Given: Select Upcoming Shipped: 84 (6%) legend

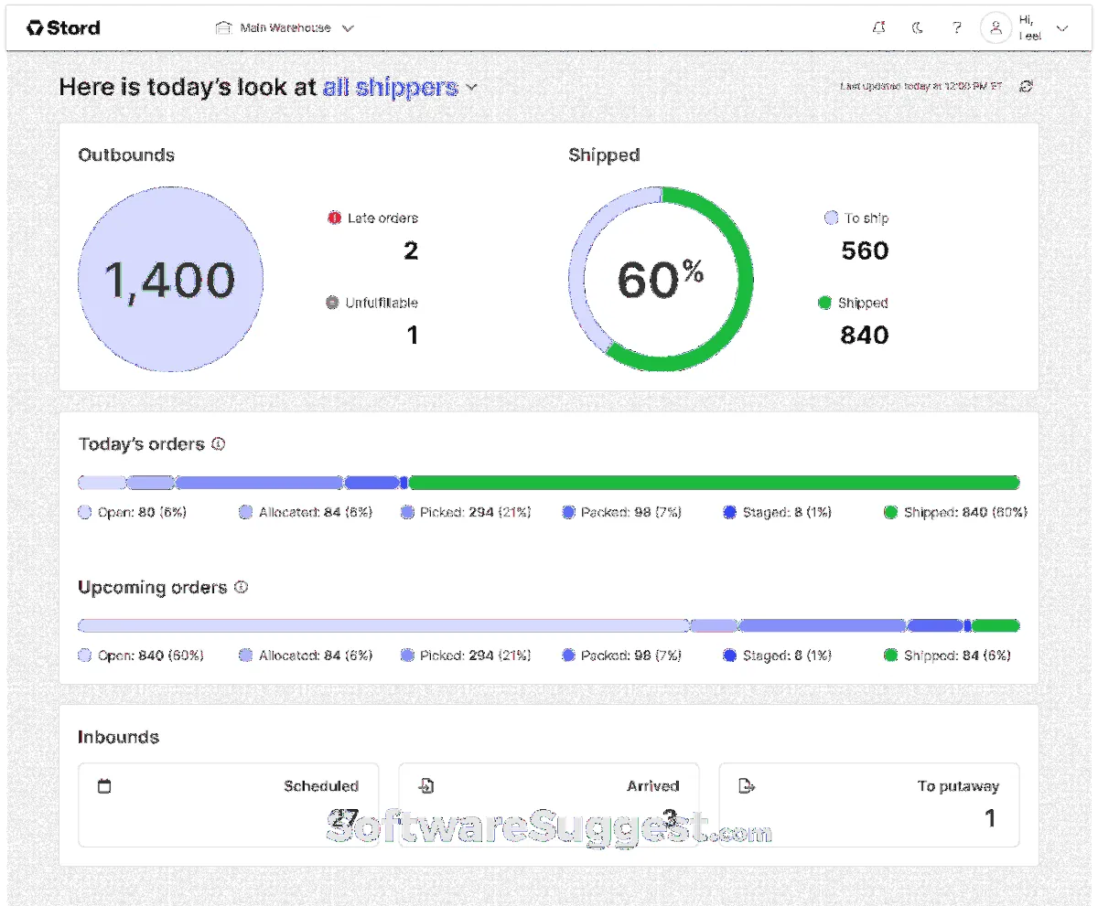Looking at the screenshot, I should pyautogui.click(x=947, y=656).
